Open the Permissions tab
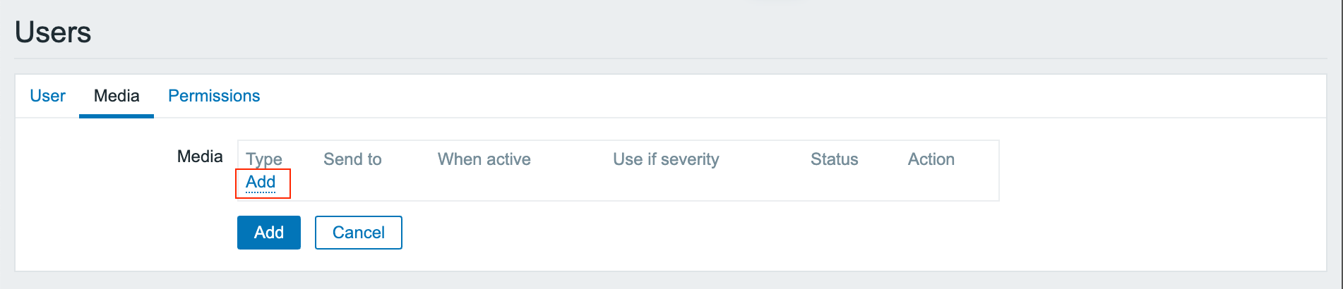 214,96
